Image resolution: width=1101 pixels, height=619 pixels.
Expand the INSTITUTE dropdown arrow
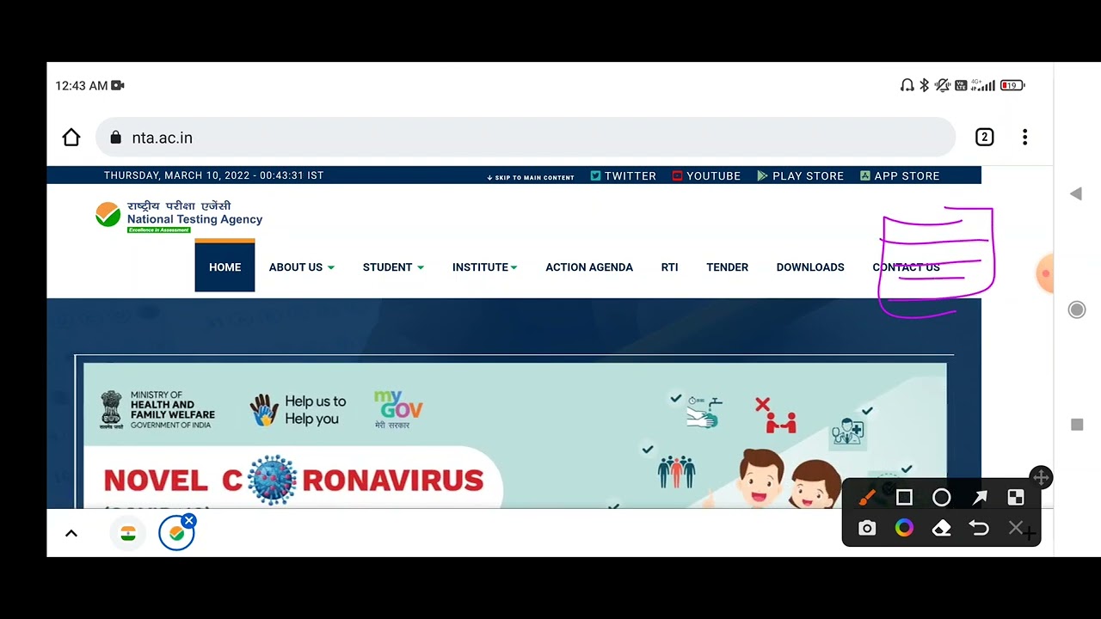tap(514, 268)
